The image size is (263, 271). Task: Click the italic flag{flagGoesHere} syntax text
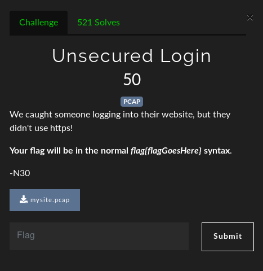pyautogui.click(x=166, y=151)
